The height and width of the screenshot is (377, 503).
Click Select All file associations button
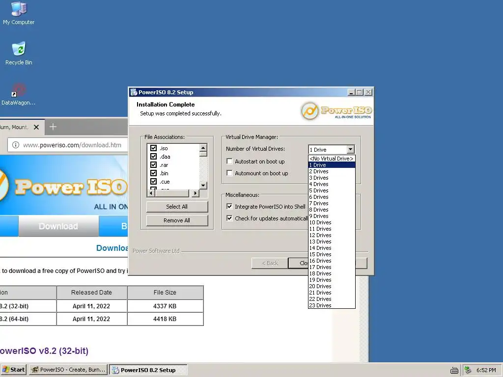(177, 207)
